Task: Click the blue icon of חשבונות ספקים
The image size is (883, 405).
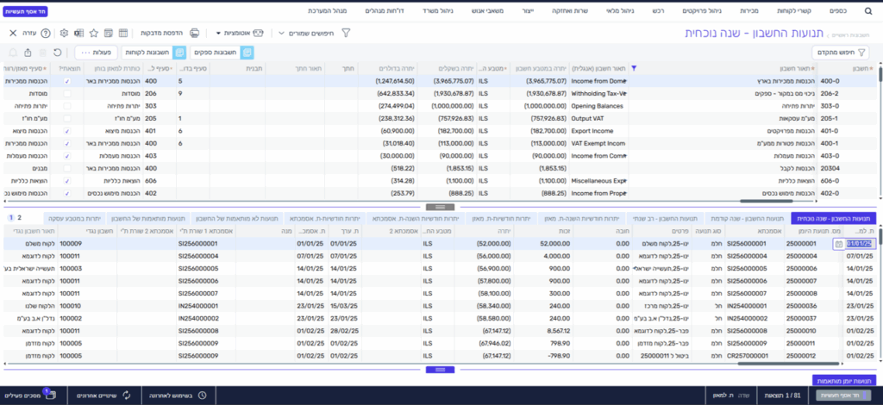Action: coord(247,53)
